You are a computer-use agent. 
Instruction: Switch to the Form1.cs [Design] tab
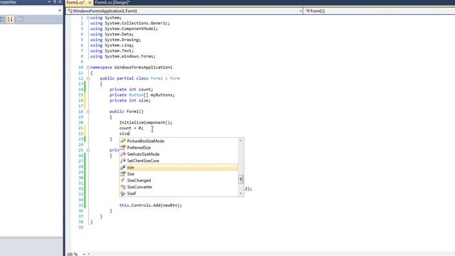click(x=112, y=2)
